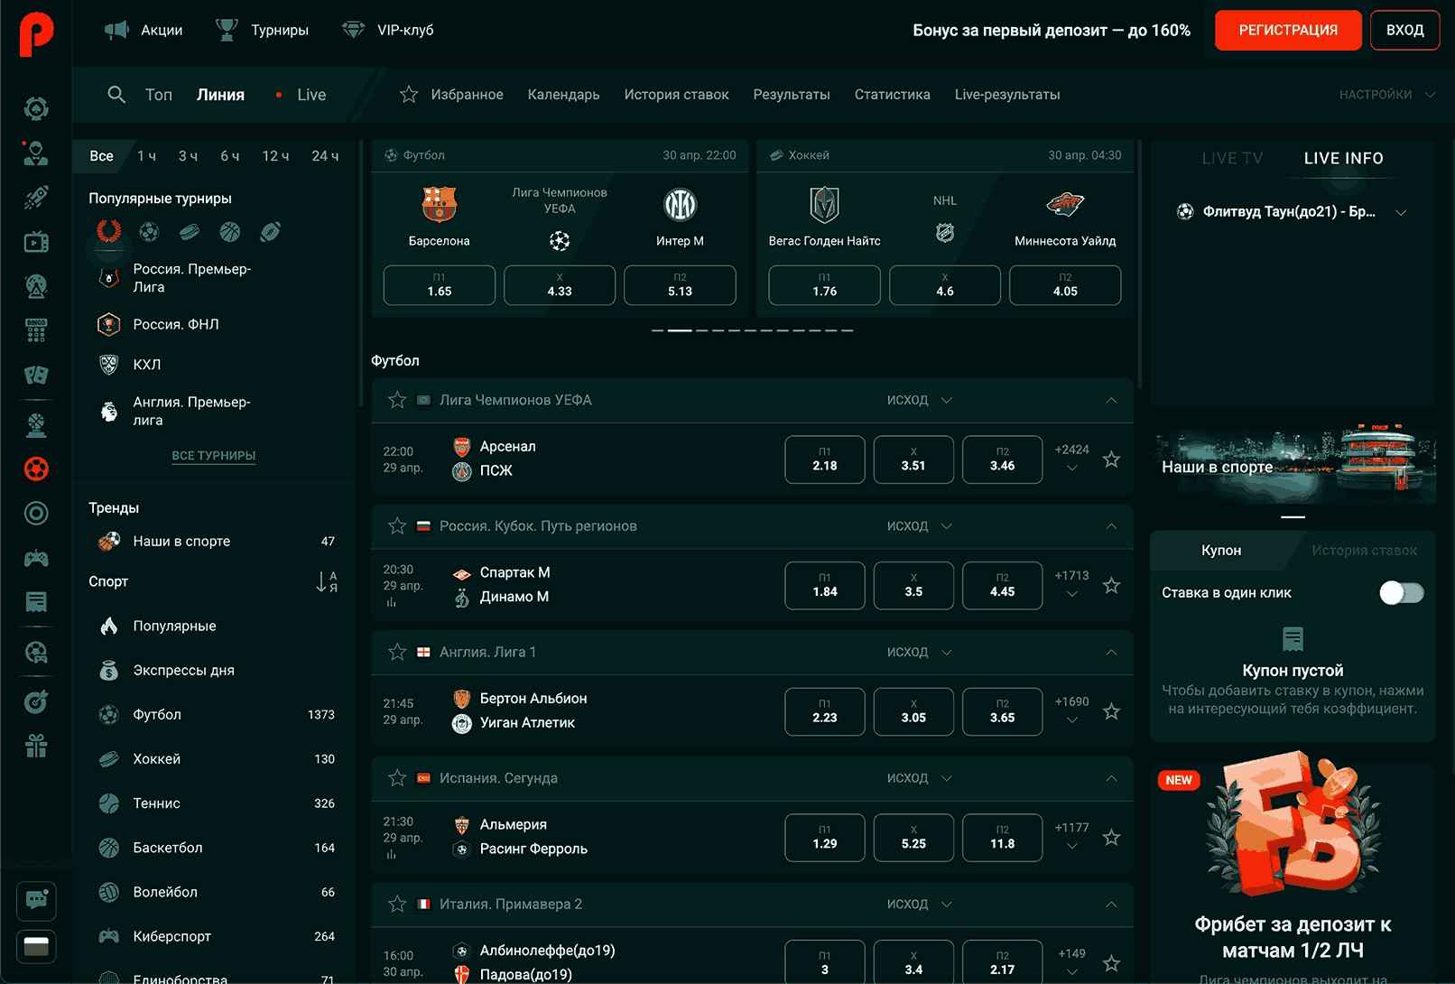Image resolution: width=1455 pixels, height=984 pixels.
Task: Open the gift box icon in sidebar
Action: (36, 747)
